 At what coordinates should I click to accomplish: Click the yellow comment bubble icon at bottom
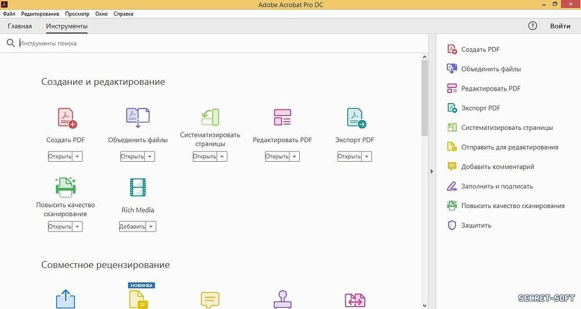[x=210, y=300]
